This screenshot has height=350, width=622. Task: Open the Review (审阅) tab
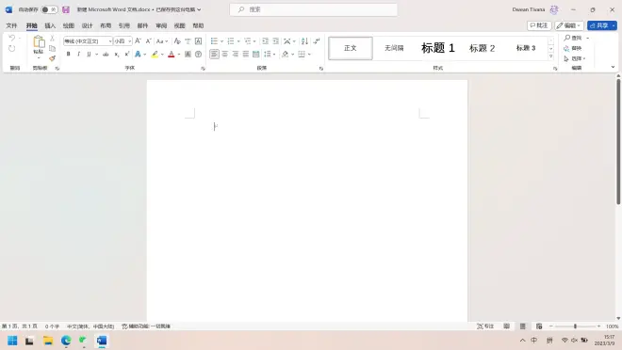161,25
